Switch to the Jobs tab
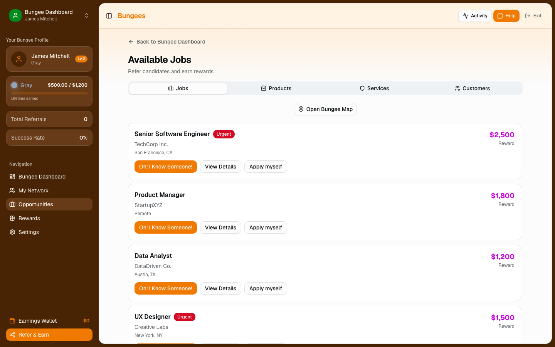Screen dimensions: 555x347 [178, 88]
